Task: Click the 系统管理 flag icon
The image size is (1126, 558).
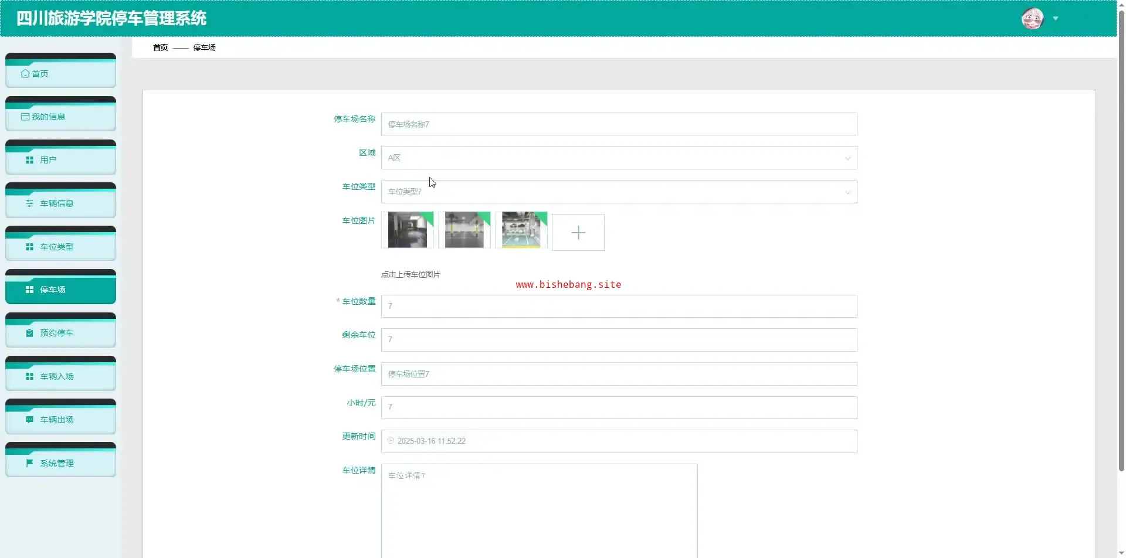Action: point(29,463)
